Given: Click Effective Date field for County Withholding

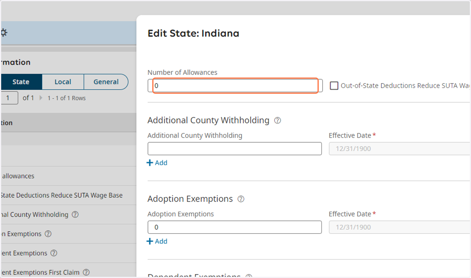Looking at the screenshot, I should pos(400,149).
